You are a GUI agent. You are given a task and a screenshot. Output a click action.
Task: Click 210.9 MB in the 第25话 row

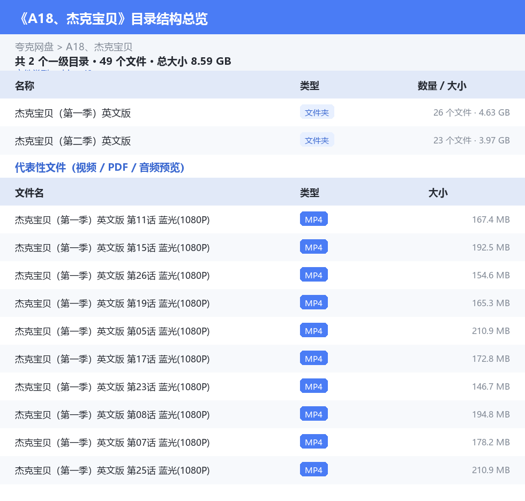click(x=491, y=469)
